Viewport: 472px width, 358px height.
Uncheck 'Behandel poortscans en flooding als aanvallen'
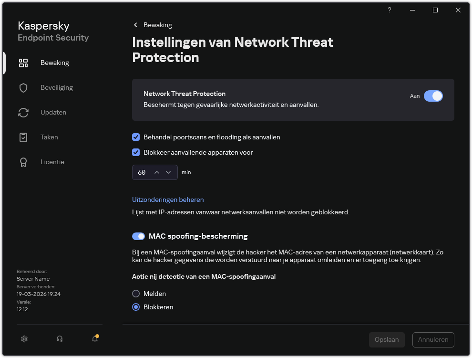136,137
